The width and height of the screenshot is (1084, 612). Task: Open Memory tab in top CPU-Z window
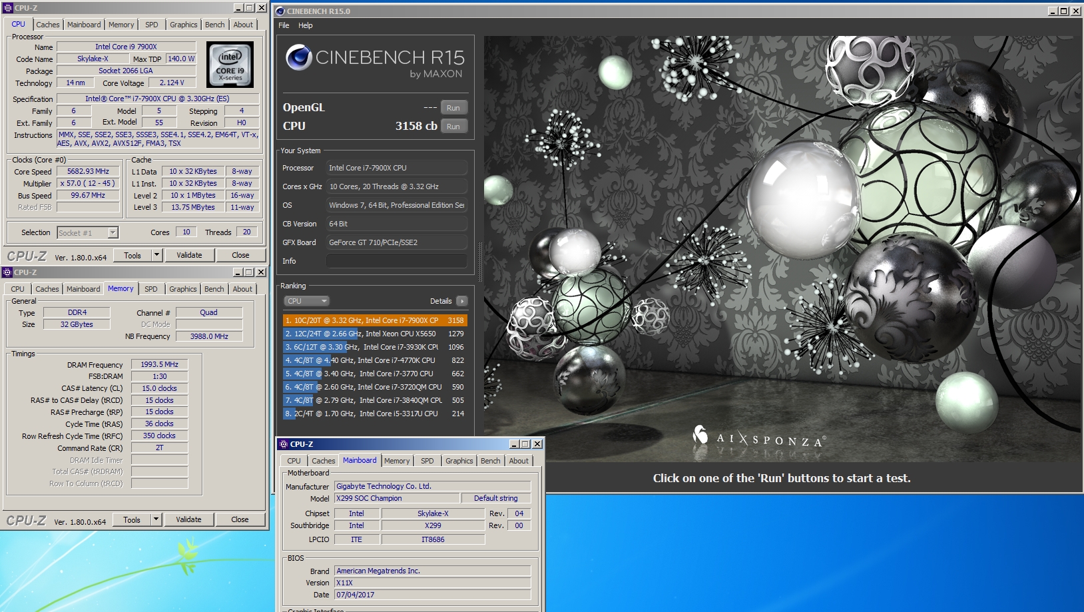tap(121, 25)
